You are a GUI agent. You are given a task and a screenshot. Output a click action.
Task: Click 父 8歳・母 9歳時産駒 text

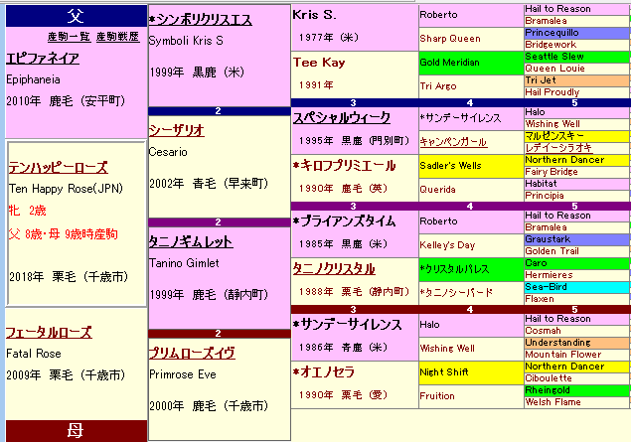click(x=64, y=234)
